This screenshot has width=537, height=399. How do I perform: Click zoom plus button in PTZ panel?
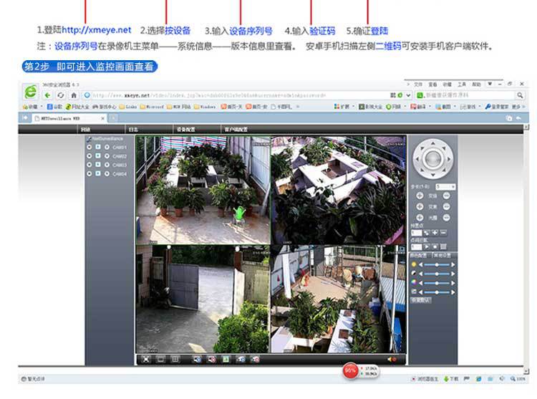pos(419,196)
